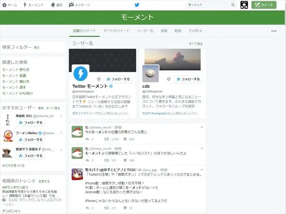Click related search モーメント 消す
This screenshot has height=214, width=286.
point(14,87)
